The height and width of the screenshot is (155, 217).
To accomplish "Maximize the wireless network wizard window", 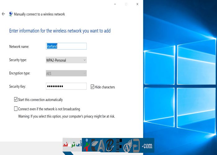I will (x=126, y=4).
